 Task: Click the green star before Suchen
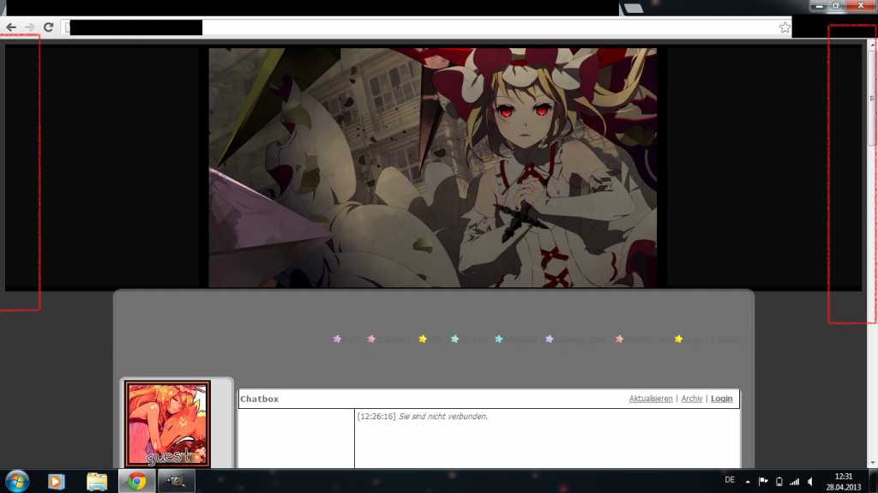tap(454, 339)
